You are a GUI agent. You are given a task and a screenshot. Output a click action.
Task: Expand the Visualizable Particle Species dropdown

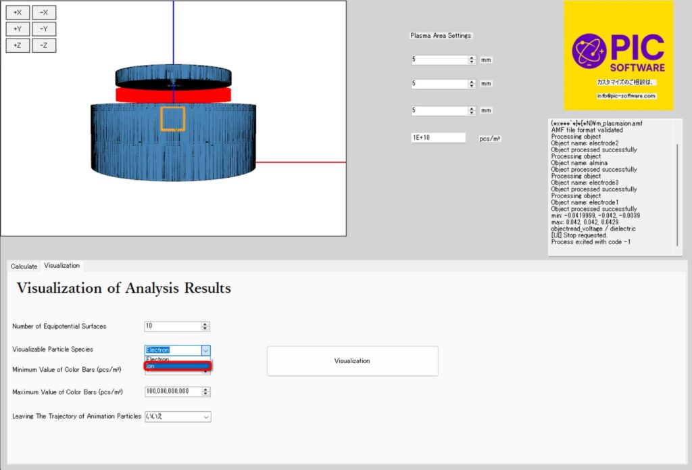point(206,350)
